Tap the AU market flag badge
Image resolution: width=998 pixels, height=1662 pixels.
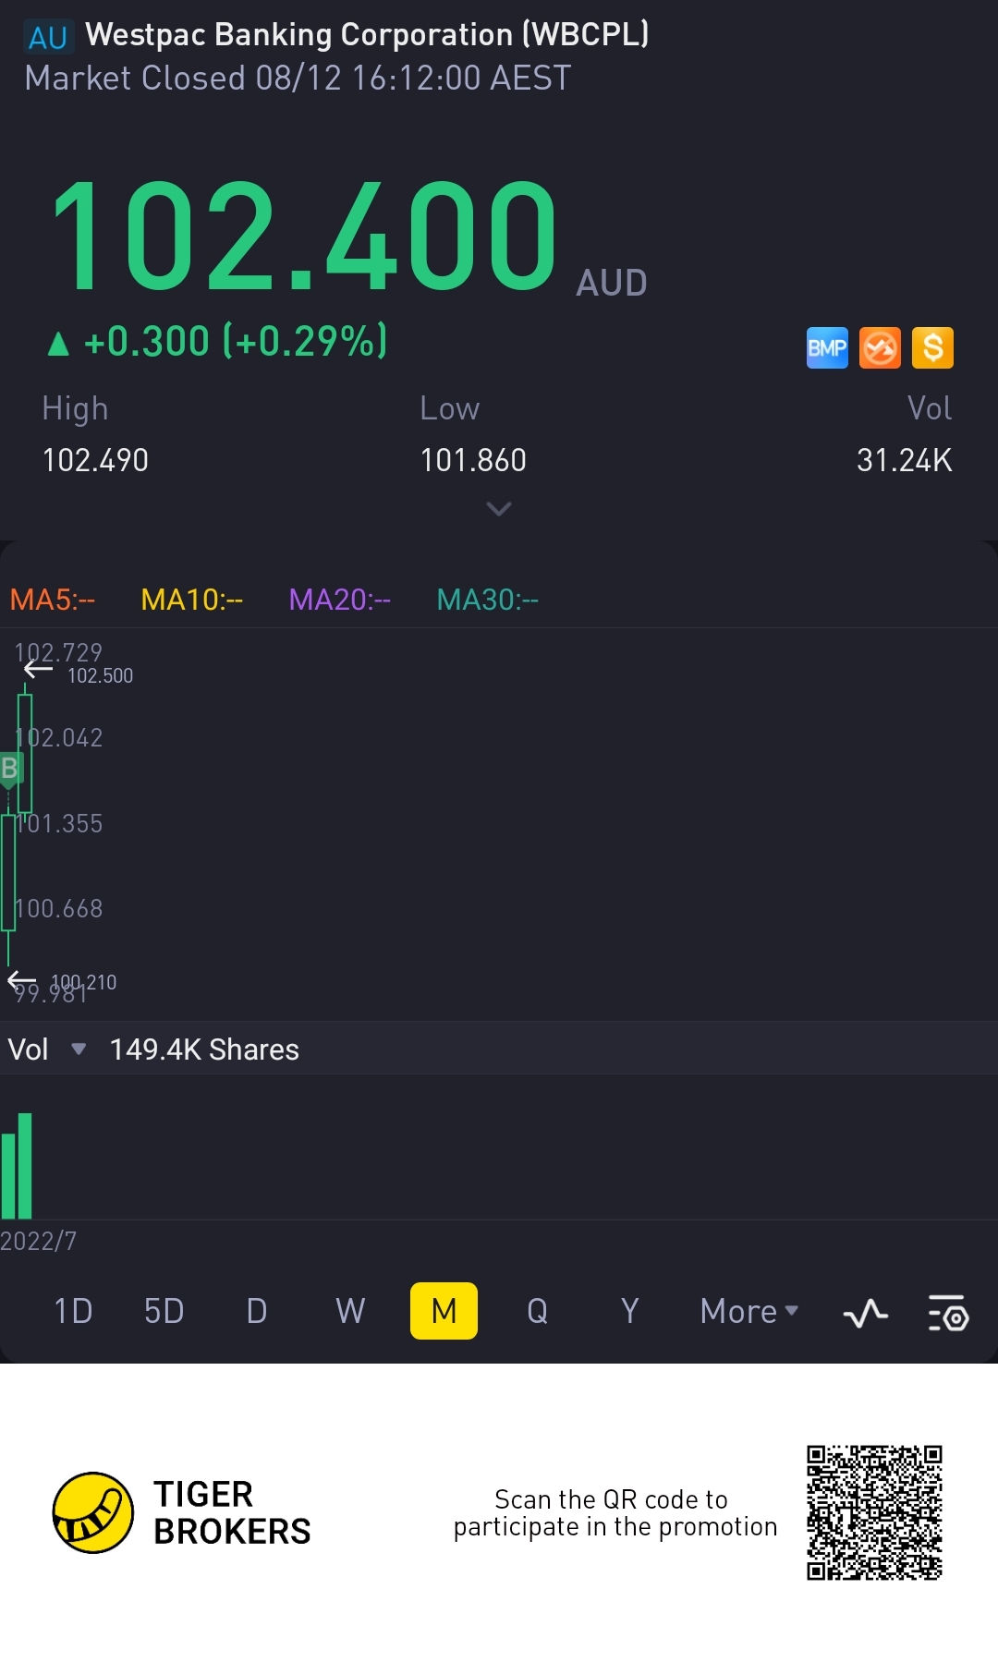coord(48,37)
